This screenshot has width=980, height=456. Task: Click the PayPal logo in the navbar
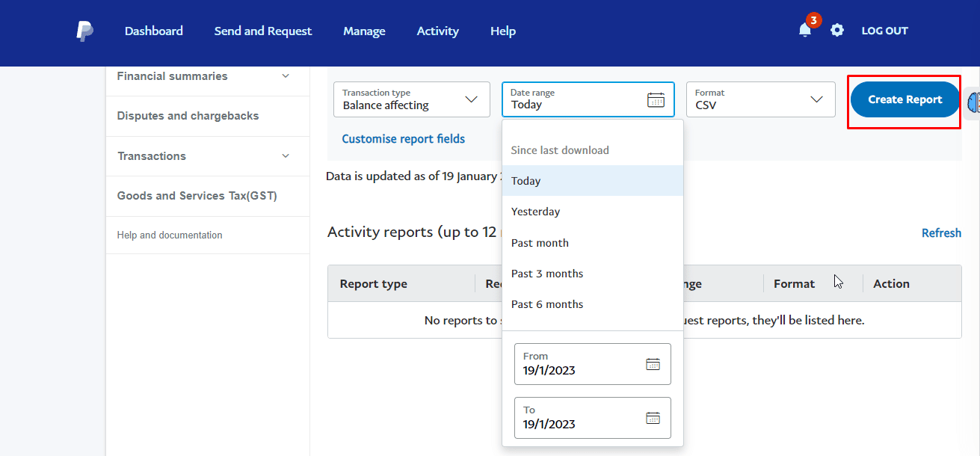84,31
